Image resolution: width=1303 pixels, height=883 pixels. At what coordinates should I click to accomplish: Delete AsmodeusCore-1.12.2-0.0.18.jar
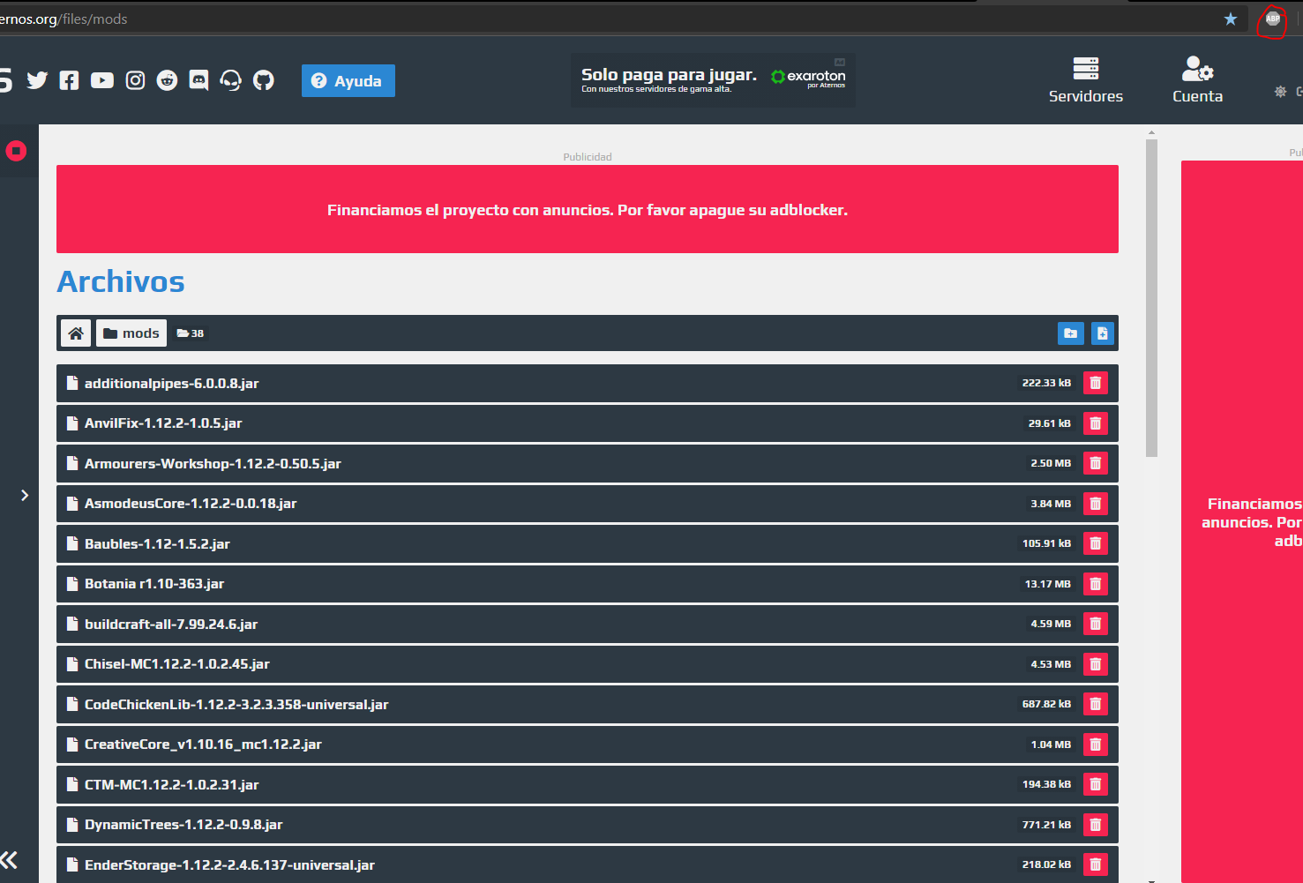[x=1096, y=504]
